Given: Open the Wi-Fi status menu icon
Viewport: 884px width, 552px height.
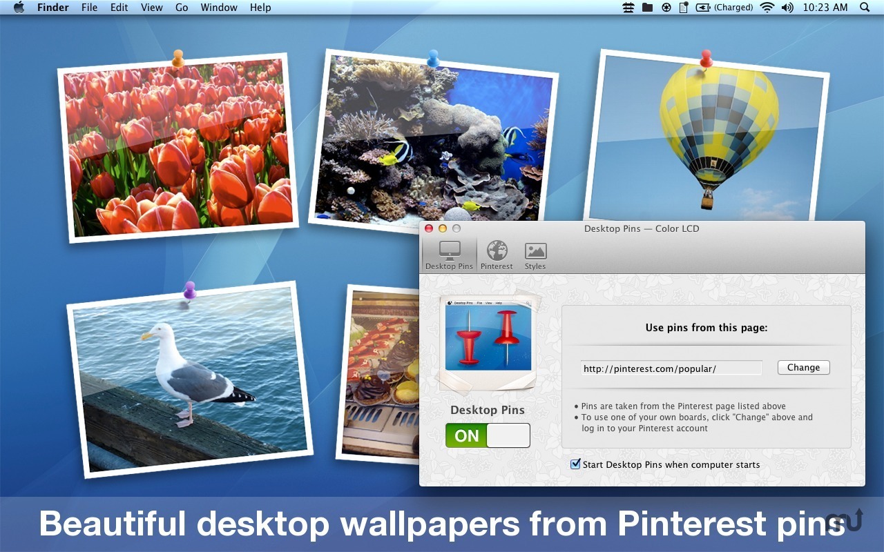Looking at the screenshot, I should (x=767, y=8).
